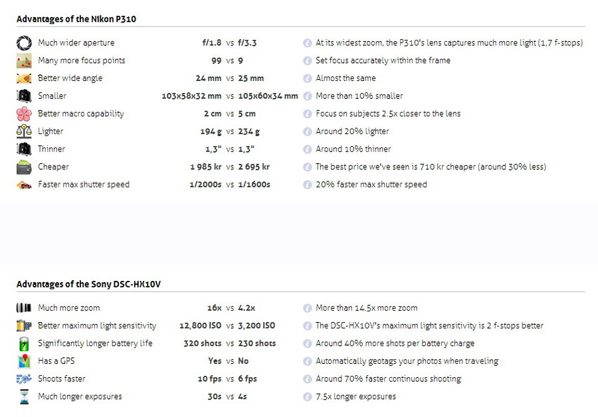598x417 pixels.
Task: Click the hourglass icon for Much longer exposures
Action: (24, 396)
